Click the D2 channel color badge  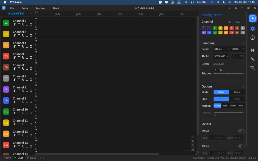[6, 23]
